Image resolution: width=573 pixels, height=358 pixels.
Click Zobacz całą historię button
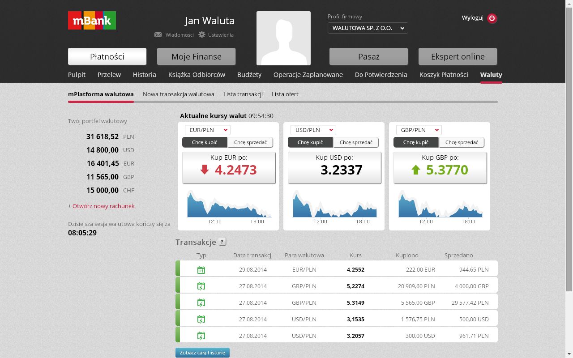tap(202, 353)
